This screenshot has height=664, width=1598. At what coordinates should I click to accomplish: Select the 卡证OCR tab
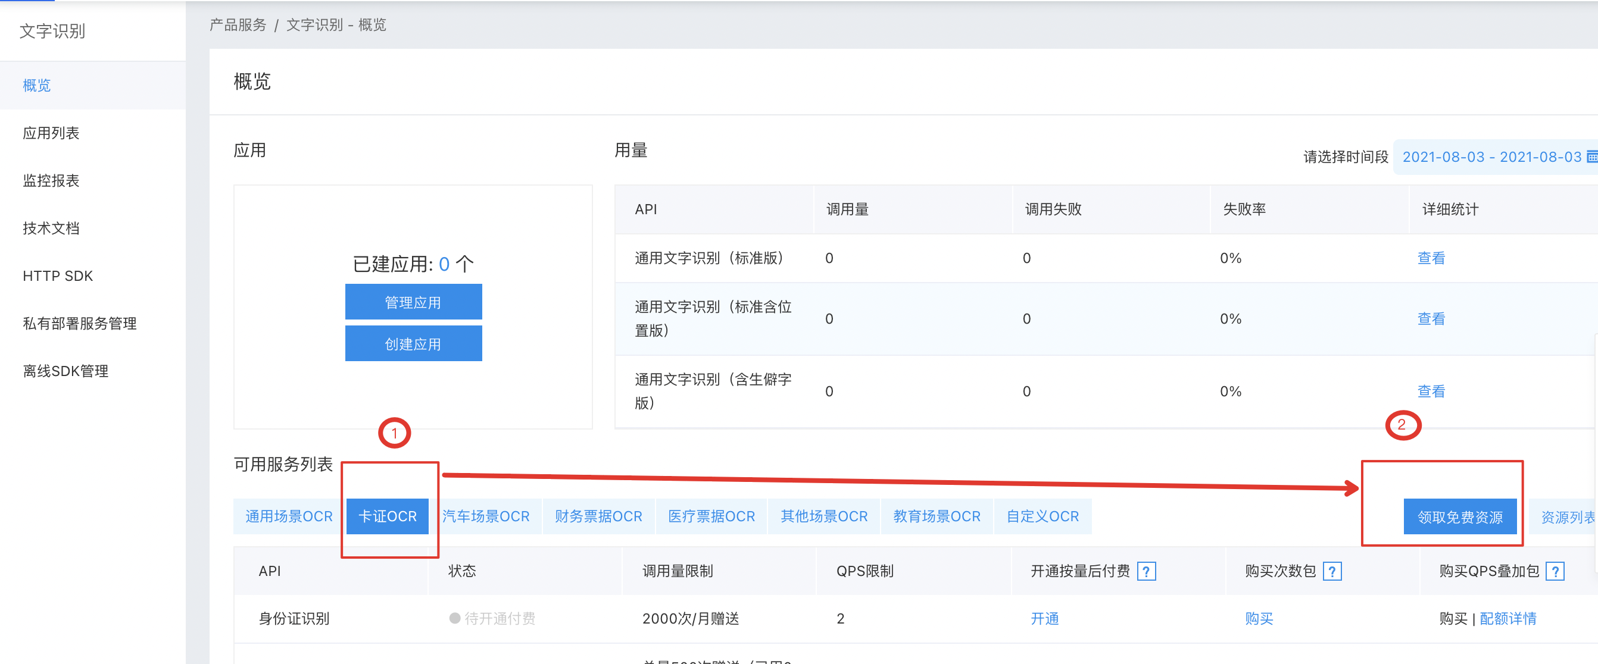click(387, 516)
